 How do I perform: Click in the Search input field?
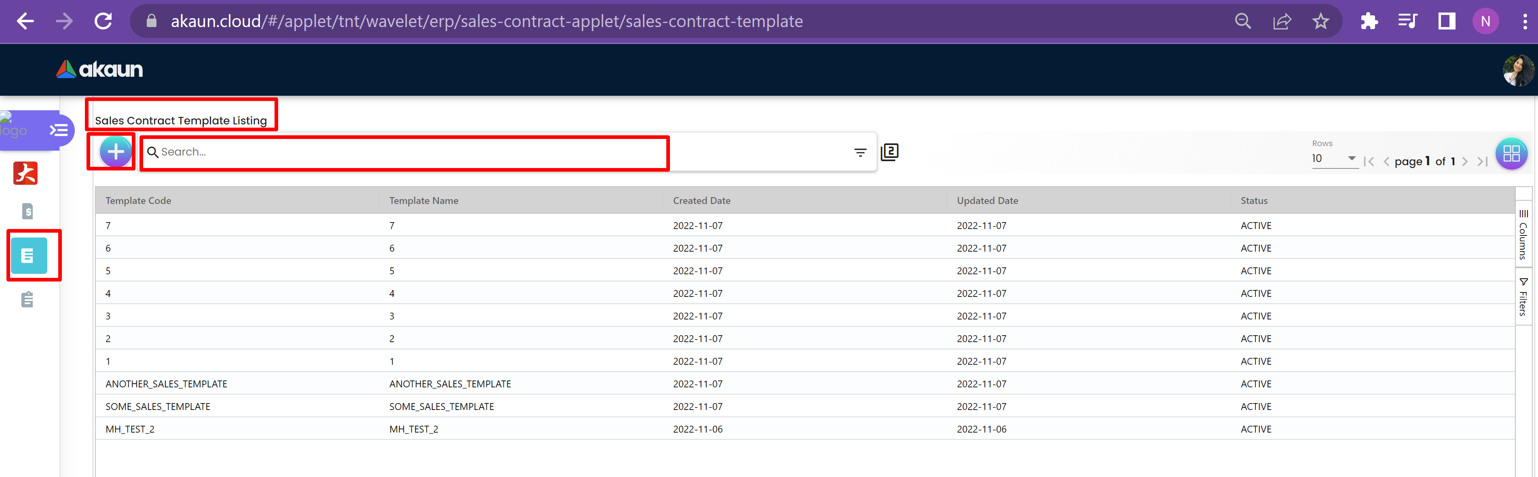point(406,152)
